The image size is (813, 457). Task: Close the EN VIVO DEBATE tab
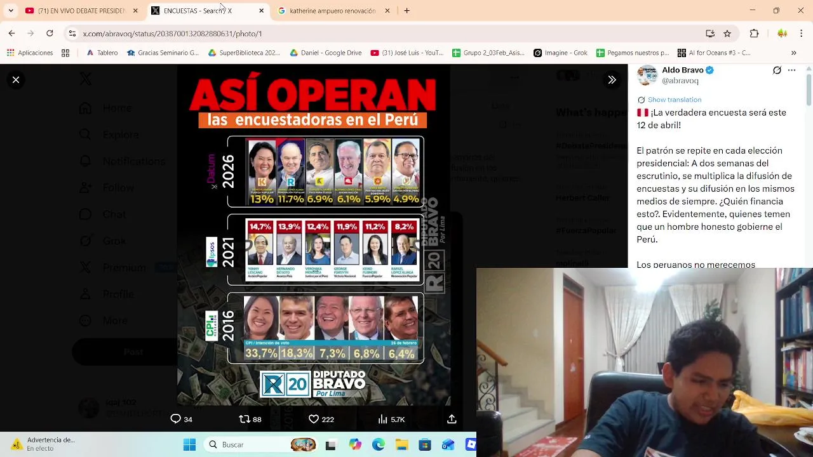point(135,11)
